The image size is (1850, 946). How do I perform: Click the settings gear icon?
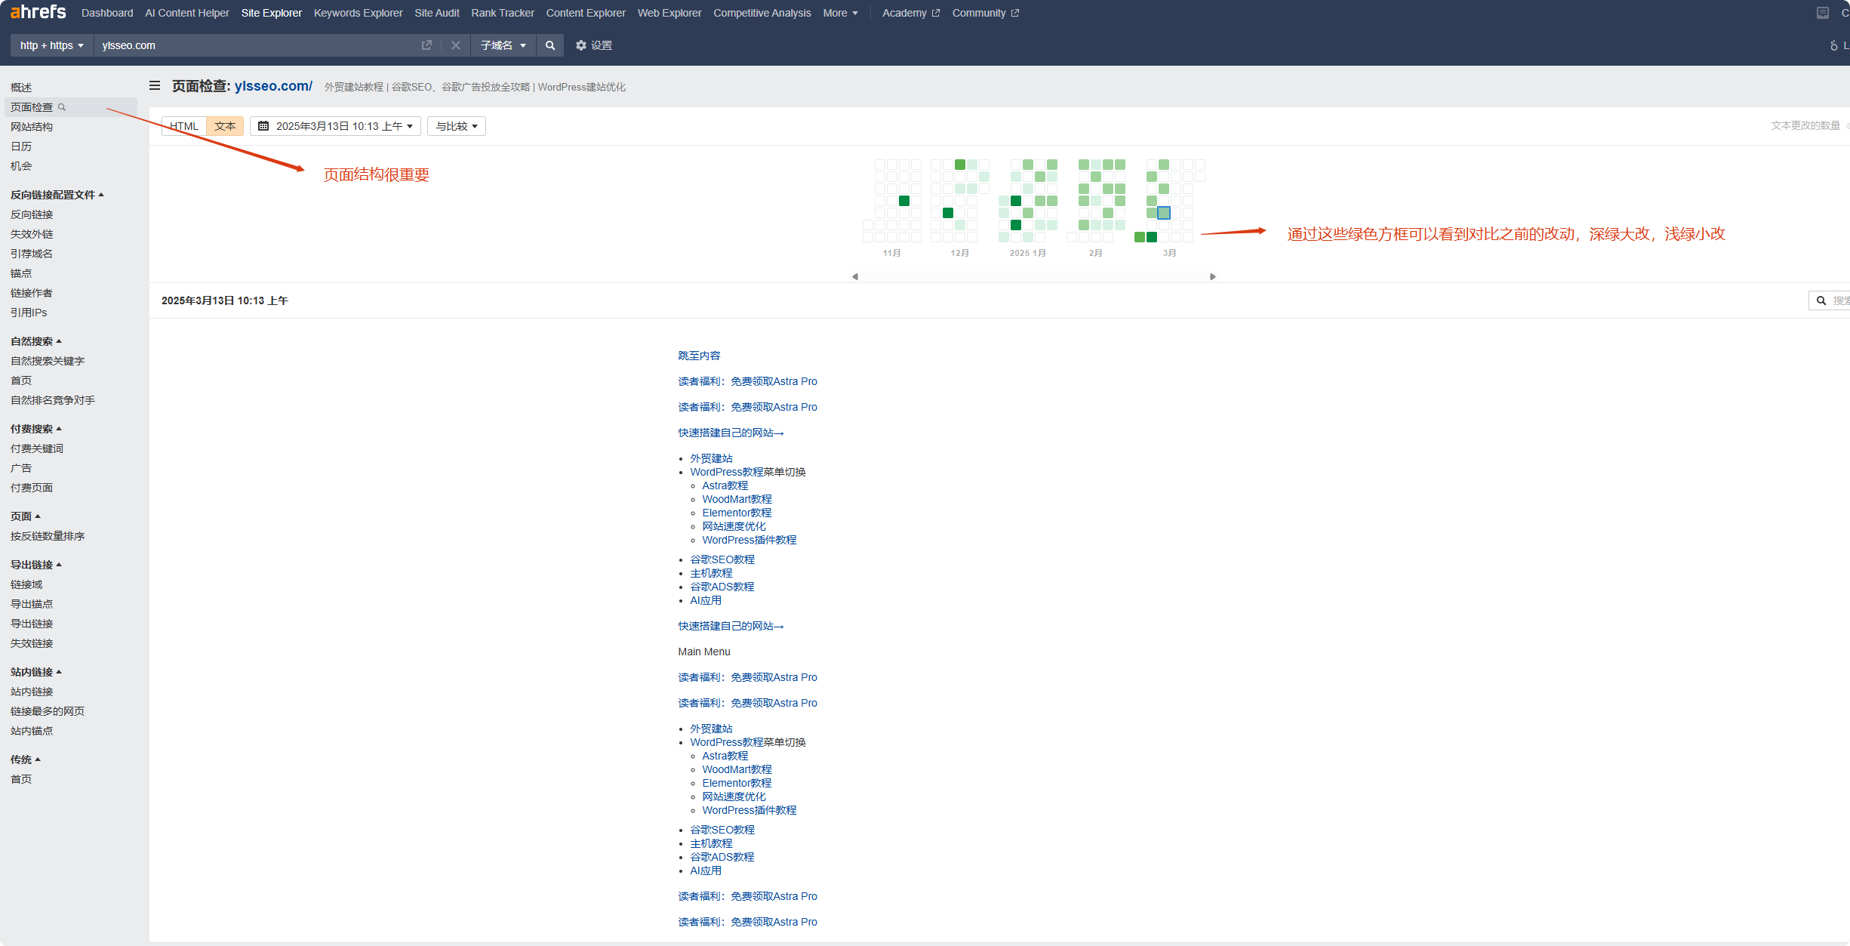click(580, 45)
